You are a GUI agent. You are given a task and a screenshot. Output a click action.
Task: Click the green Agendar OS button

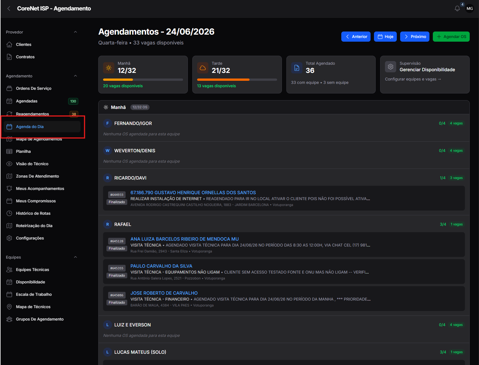[x=451, y=37]
